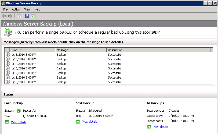
Task: Click the Windows Server Backup title bar icon
Action: (x=3, y=3)
